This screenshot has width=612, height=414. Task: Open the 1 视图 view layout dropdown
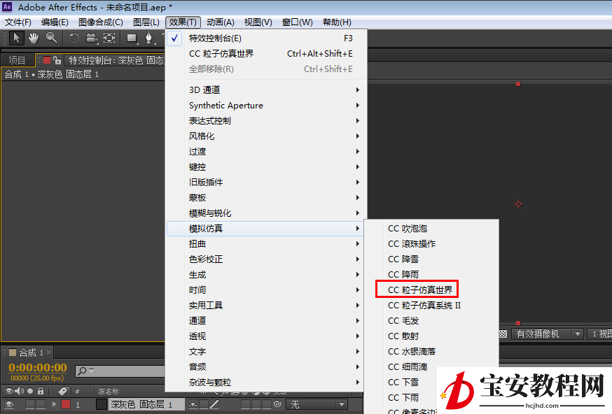pos(599,334)
